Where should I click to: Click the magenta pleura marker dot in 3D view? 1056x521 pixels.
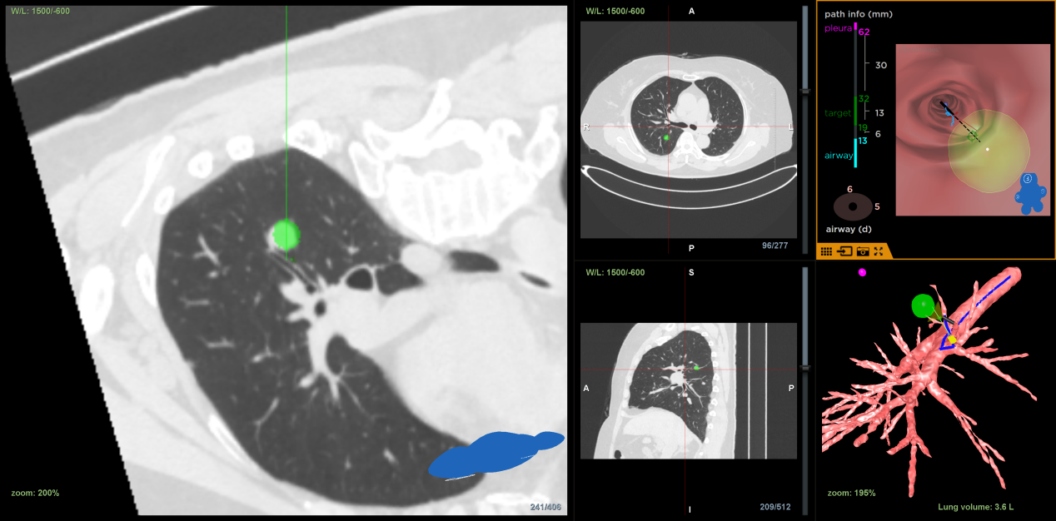(862, 272)
